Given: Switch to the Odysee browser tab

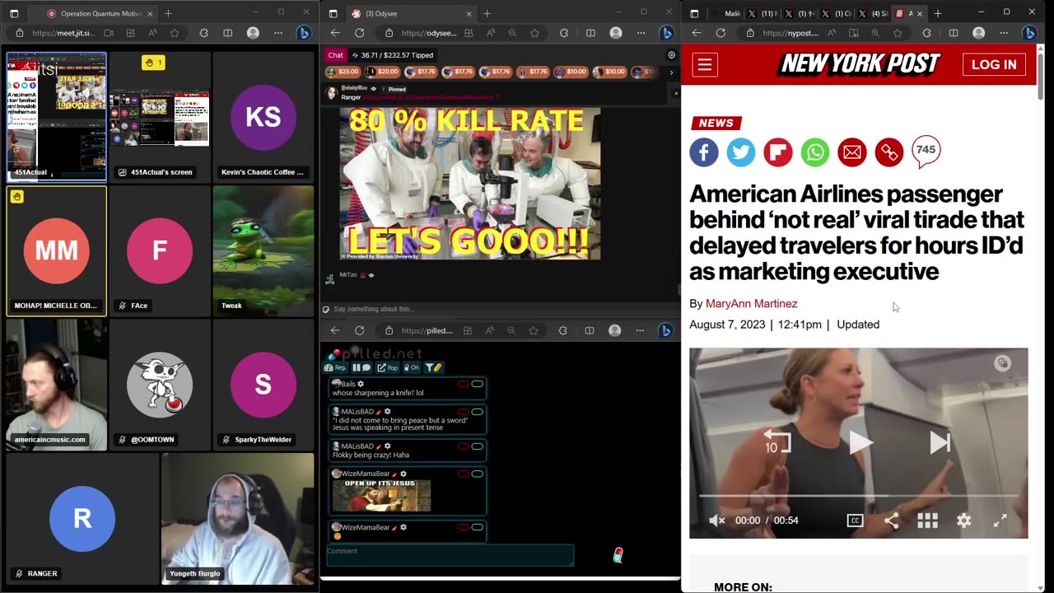Looking at the screenshot, I should [412, 13].
